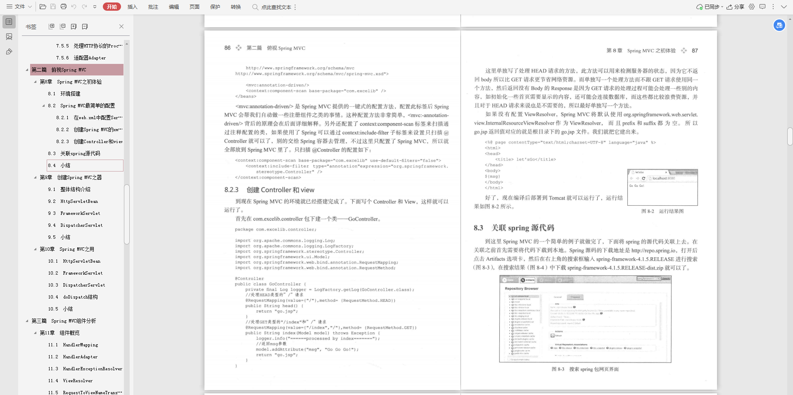Click the 图 8-2 browser result figure
The height and width of the screenshot is (395, 793).
(662, 187)
